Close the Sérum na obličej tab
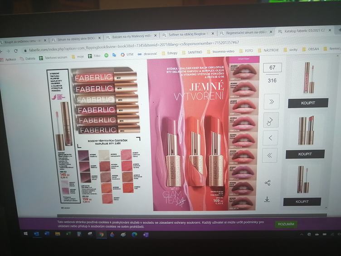 pos(99,38)
